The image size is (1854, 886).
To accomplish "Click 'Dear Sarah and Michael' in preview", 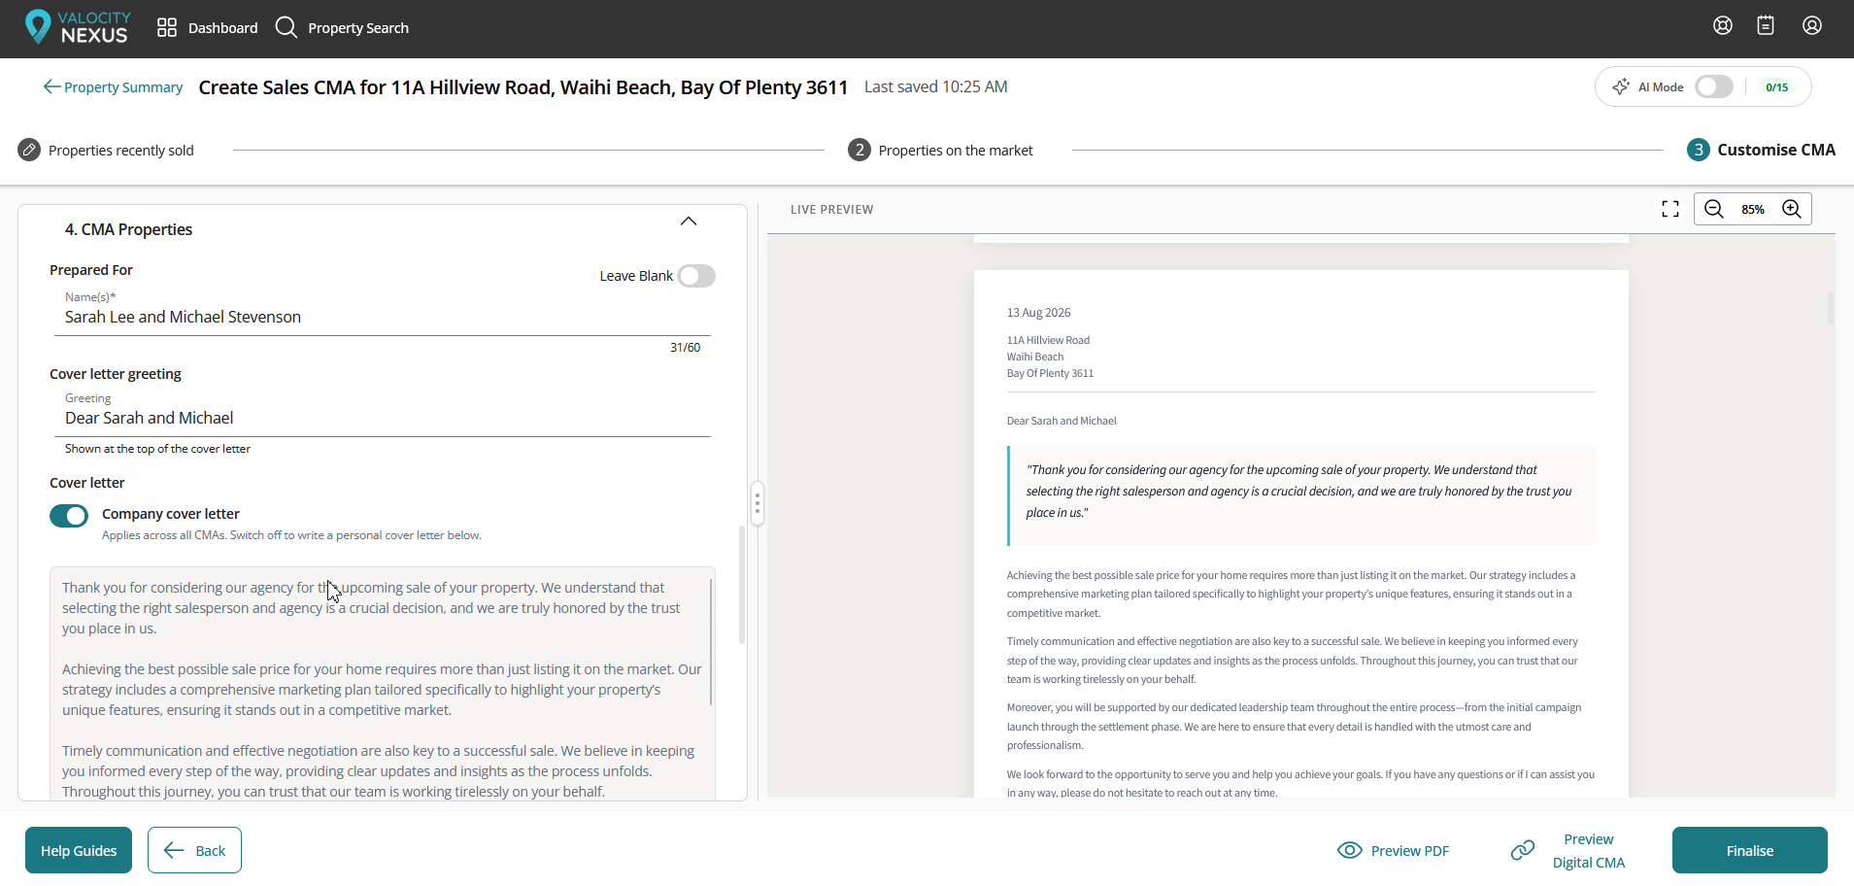I will coord(1062,421).
